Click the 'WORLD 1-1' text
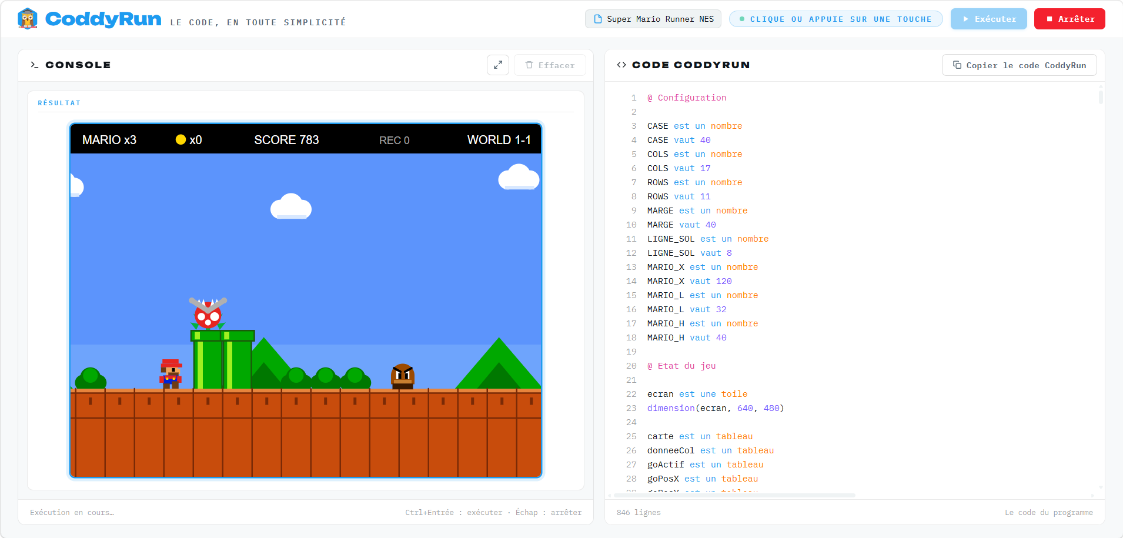 coord(499,139)
